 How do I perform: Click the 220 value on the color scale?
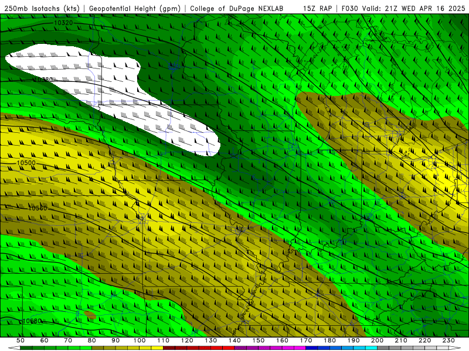(x=425, y=340)
